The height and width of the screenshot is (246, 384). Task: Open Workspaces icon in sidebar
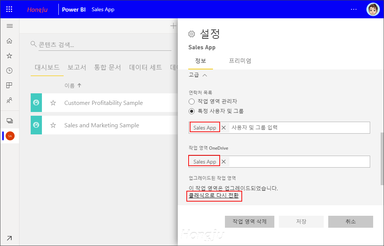click(x=10, y=121)
